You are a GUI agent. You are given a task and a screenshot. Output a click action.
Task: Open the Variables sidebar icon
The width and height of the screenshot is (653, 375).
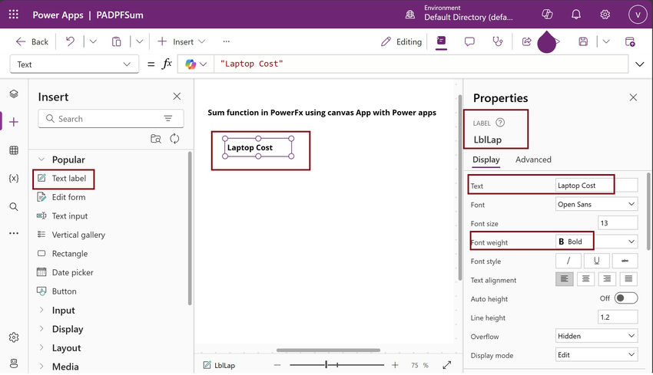(x=14, y=179)
